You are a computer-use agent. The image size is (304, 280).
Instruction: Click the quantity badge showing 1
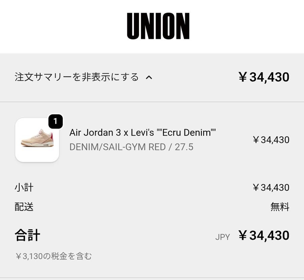(56, 122)
